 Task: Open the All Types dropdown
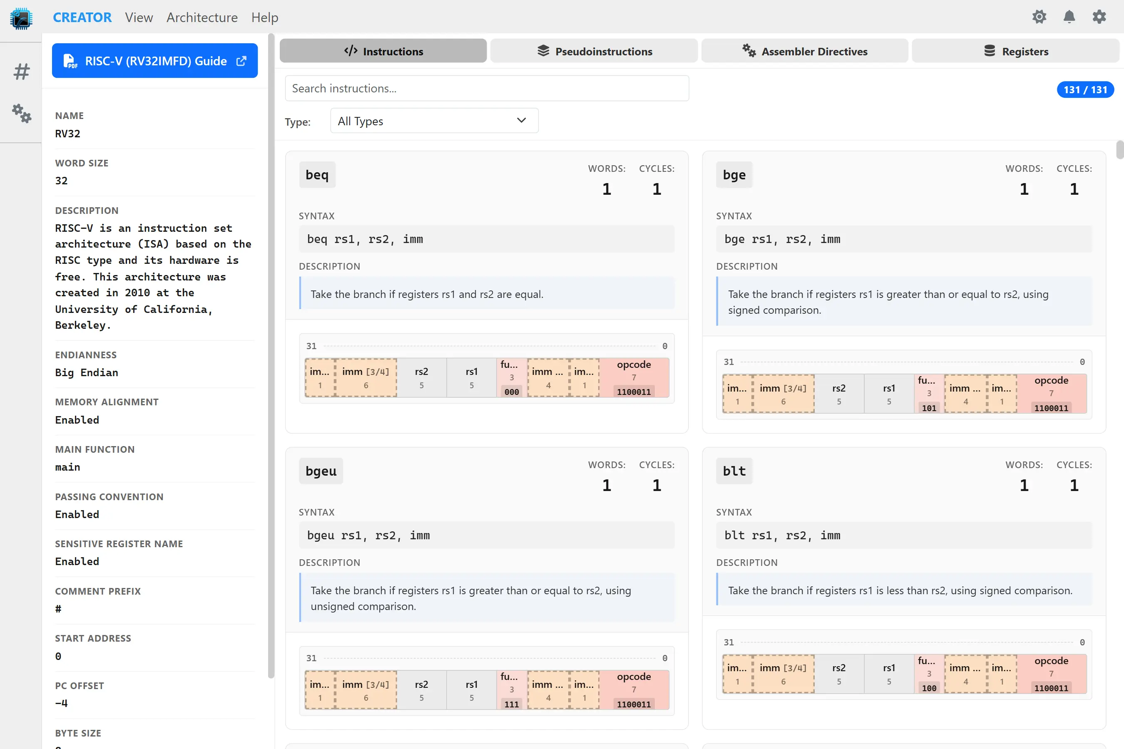(434, 121)
